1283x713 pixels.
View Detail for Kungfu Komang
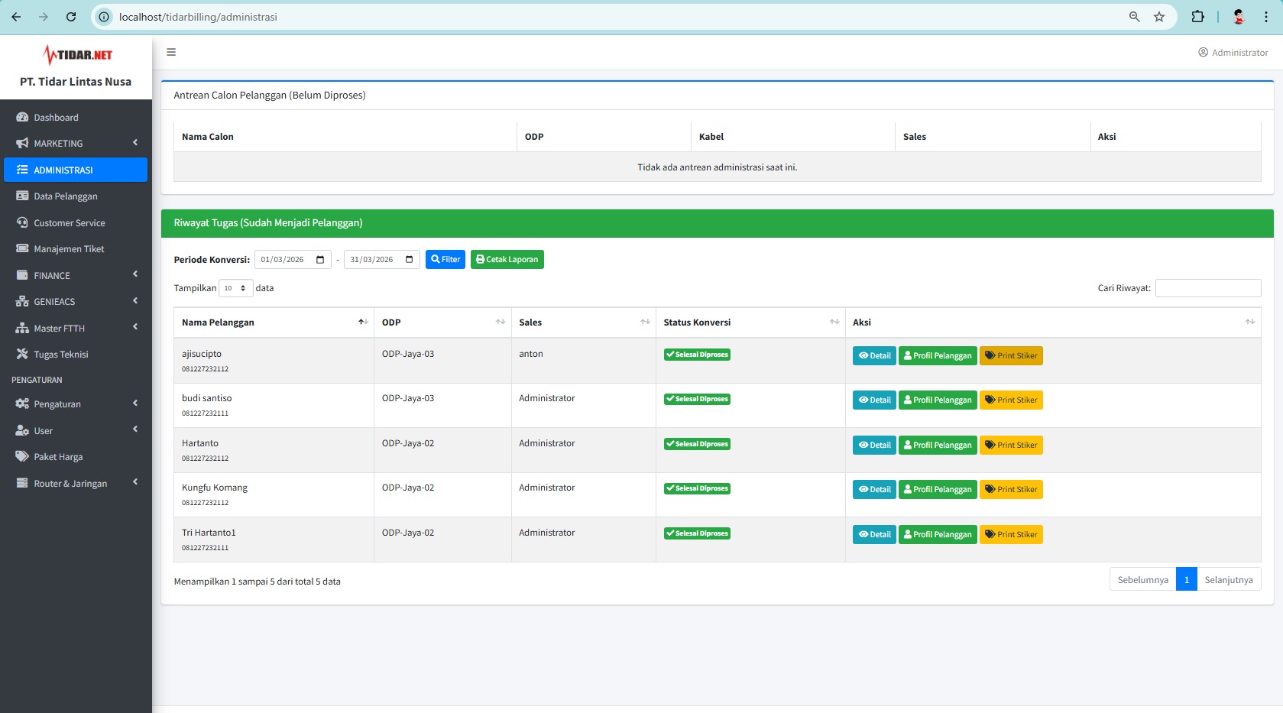[x=874, y=489]
